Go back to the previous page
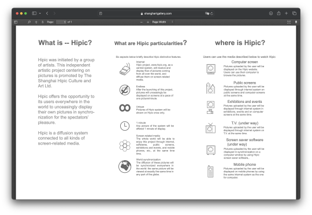 tap(47, 13)
